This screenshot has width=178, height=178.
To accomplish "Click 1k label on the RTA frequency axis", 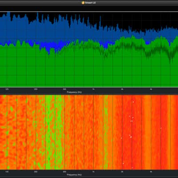I will pos(93,89).
